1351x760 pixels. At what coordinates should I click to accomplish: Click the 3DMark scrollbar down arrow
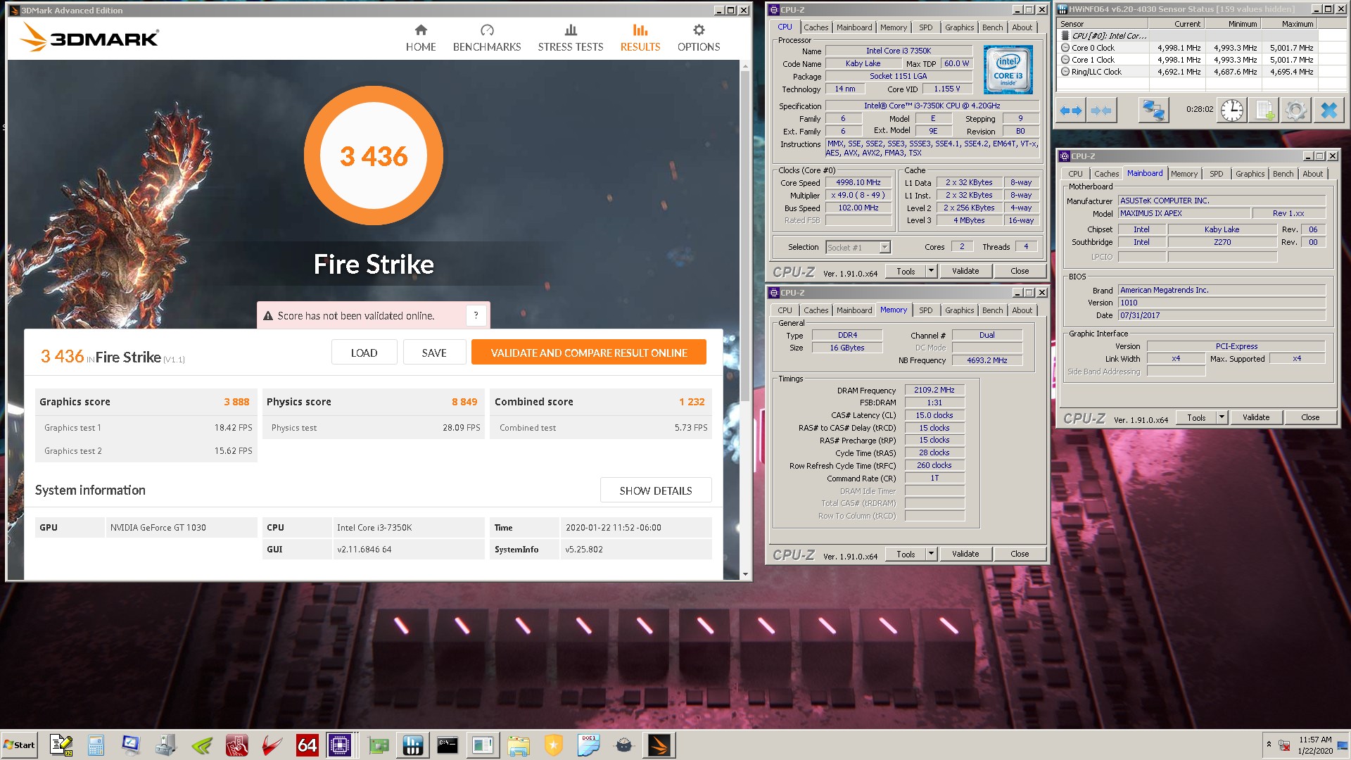click(745, 574)
